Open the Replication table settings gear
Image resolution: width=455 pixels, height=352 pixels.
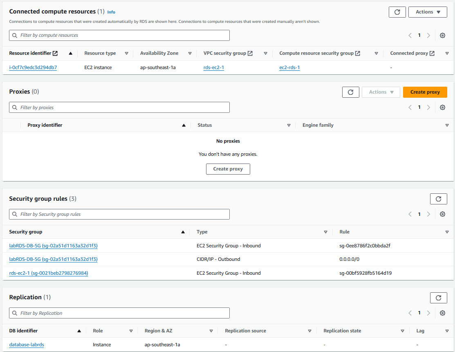[x=442, y=313]
